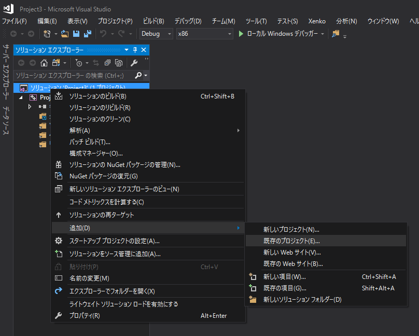
Task: Choose 名前の変更(M) in context menu
Action: pos(148,278)
